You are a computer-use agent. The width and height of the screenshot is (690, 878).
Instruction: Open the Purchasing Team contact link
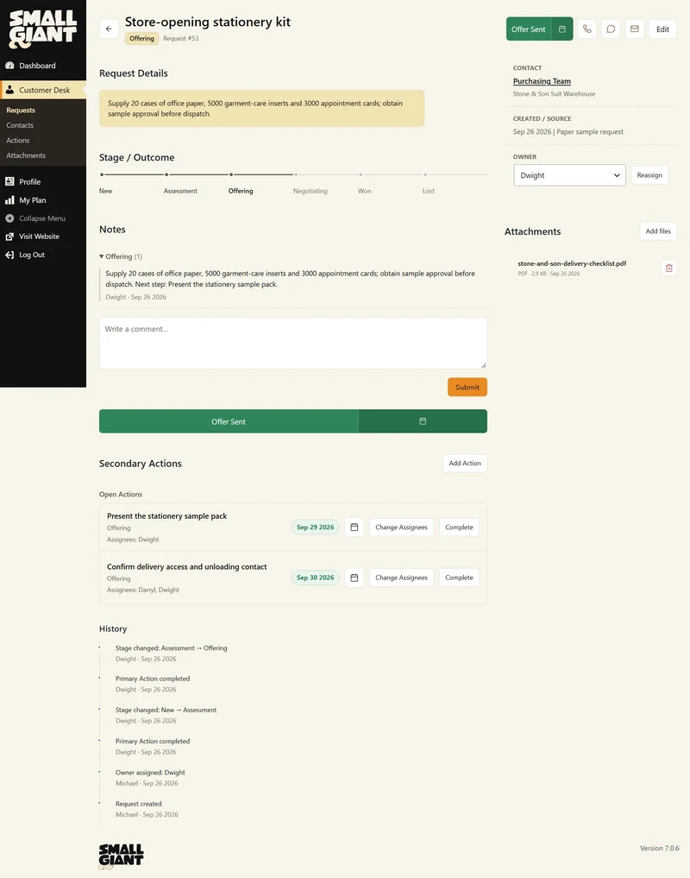(x=542, y=81)
